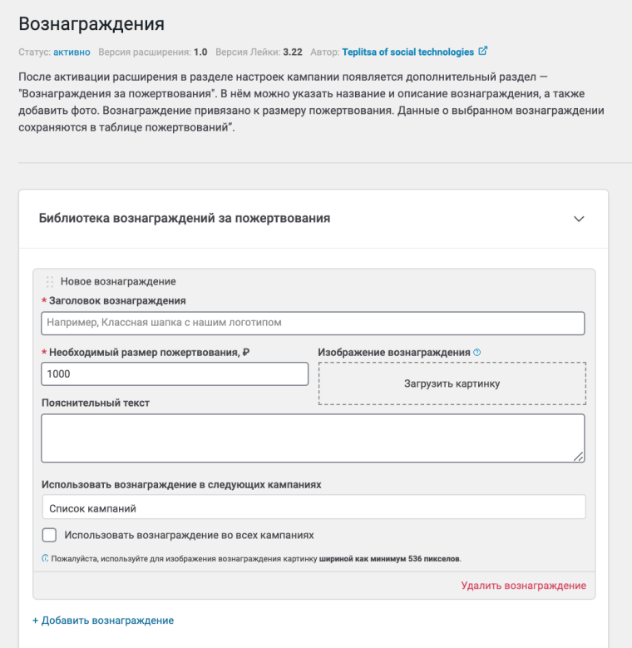This screenshot has height=648, width=632.
Task: Click the Изображение вознаграждения label text
Action: [394, 353]
